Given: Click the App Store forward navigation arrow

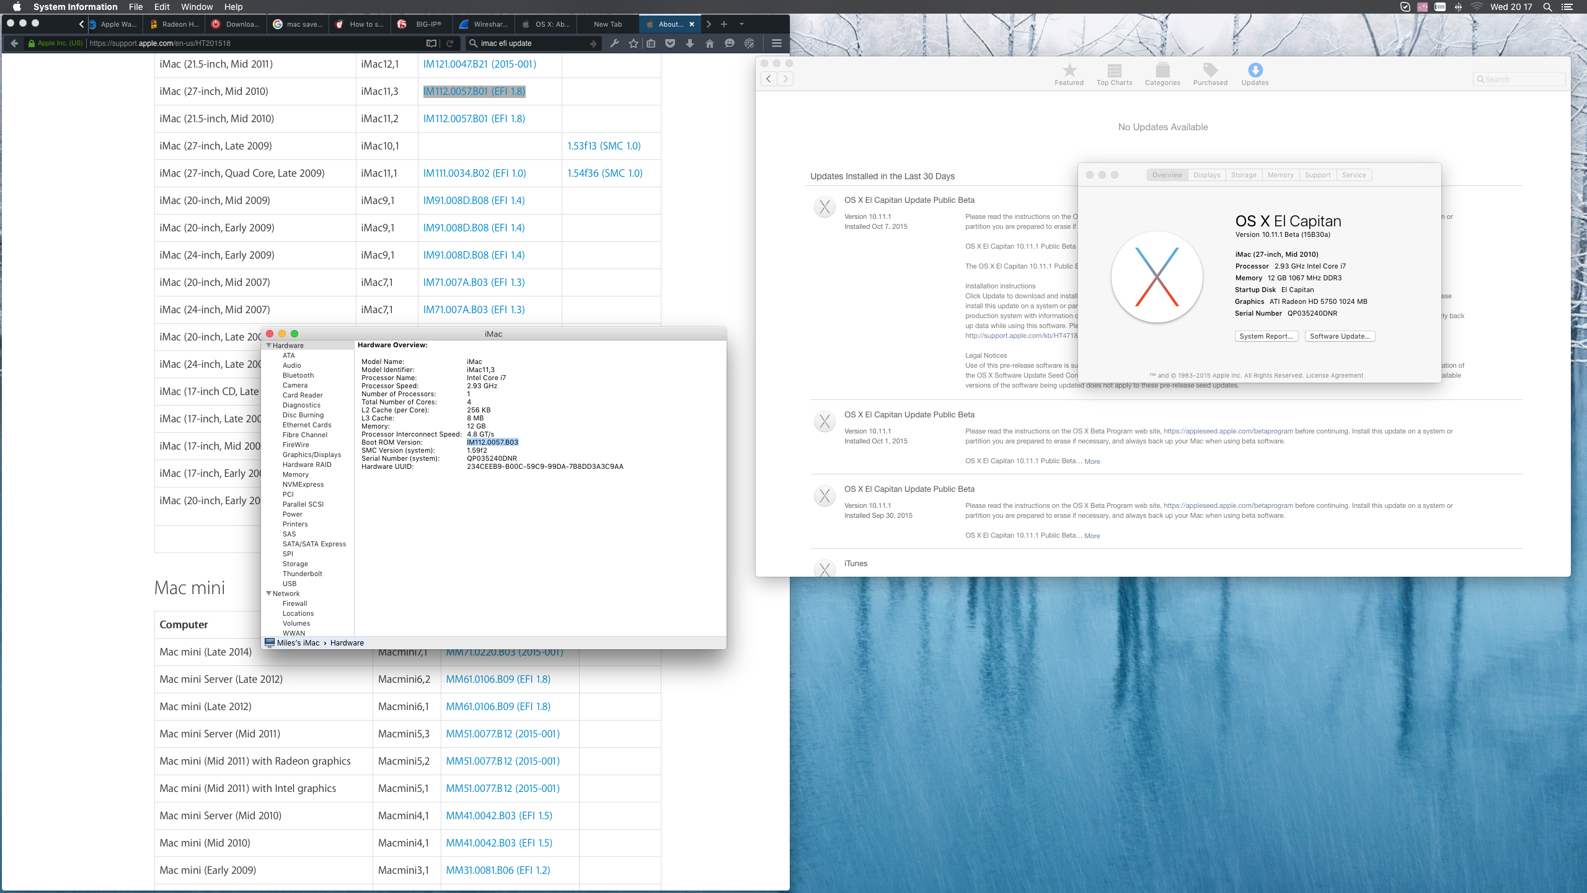Looking at the screenshot, I should [x=785, y=79].
